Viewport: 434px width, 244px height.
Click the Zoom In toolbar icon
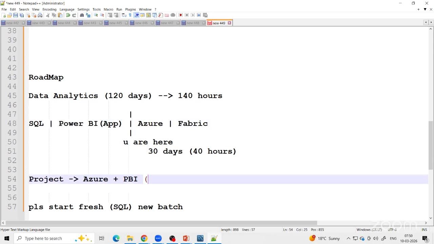pyautogui.click(x=96, y=15)
